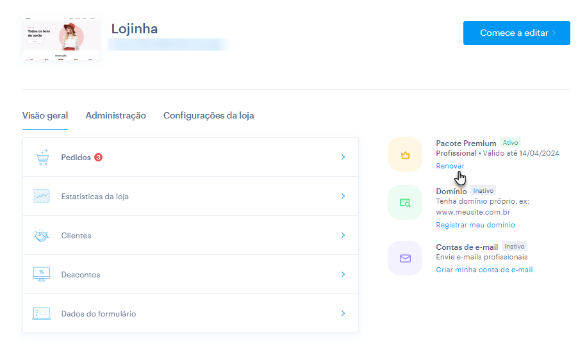This screenshot has height=344, width=587.
Task: Click the Comece a editar button
Action: pyautogui.click(x=517, y=33)
